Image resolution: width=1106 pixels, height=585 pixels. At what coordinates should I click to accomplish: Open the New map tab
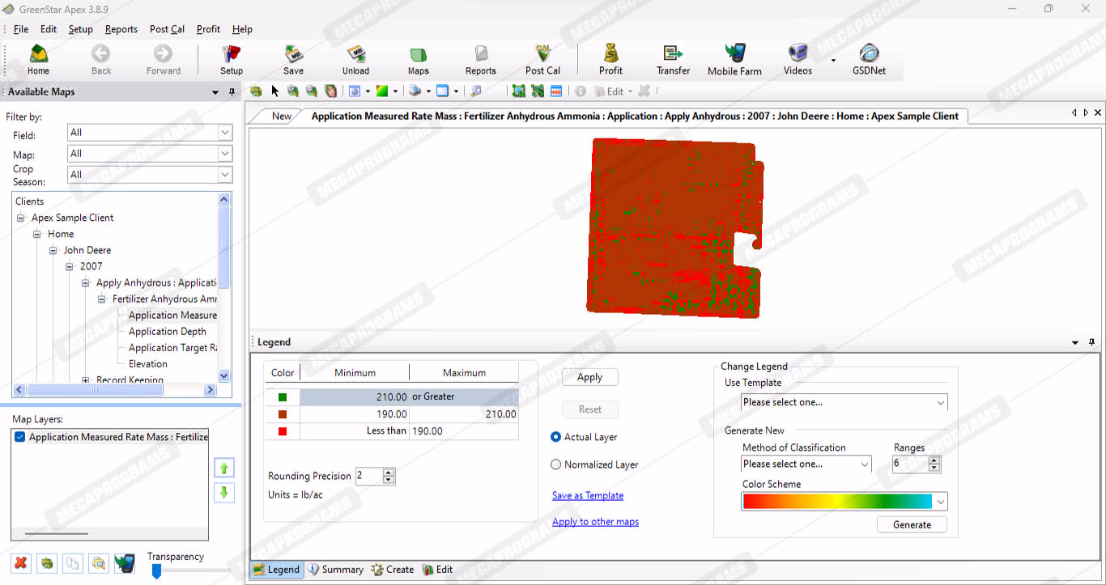point(281,116)
